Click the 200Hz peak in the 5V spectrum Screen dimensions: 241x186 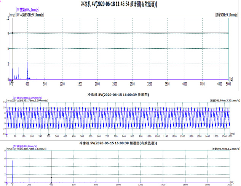point(30,177)
